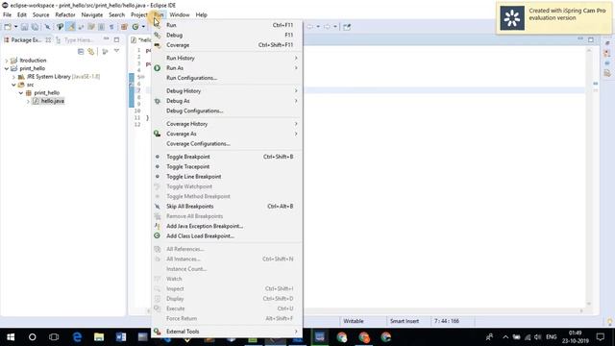
Task: Click the Smart Insert status bar field
Action: (x=405, y=321)
